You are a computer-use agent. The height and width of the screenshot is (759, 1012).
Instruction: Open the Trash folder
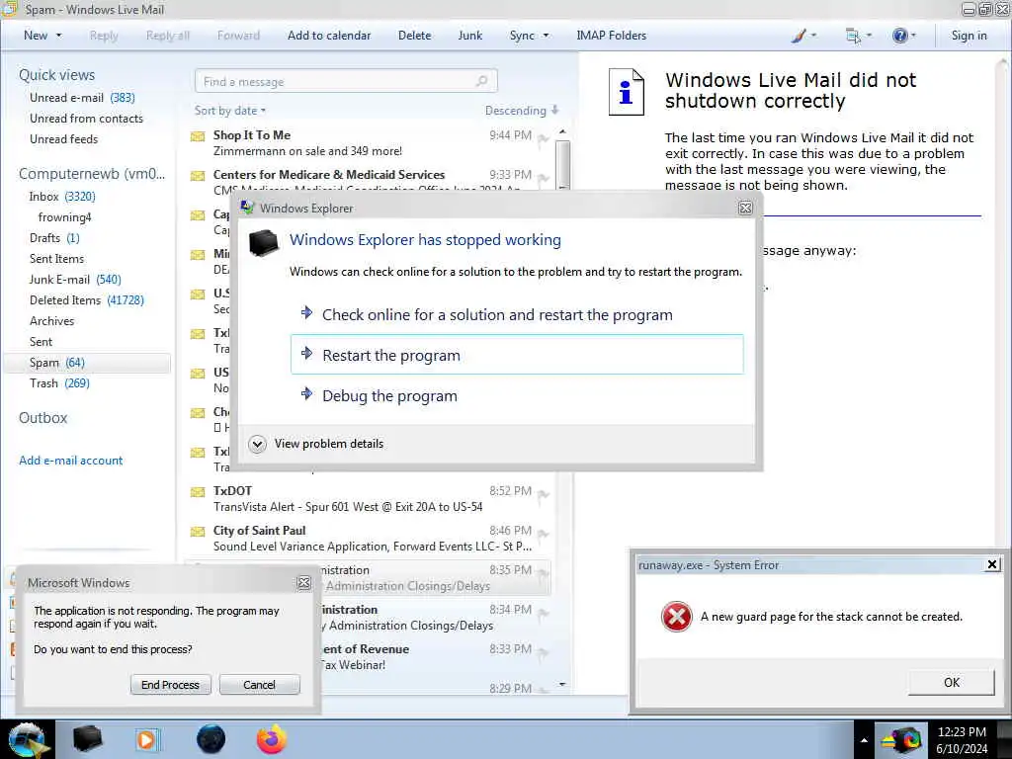pyautogui.click(x=59, y=382)
